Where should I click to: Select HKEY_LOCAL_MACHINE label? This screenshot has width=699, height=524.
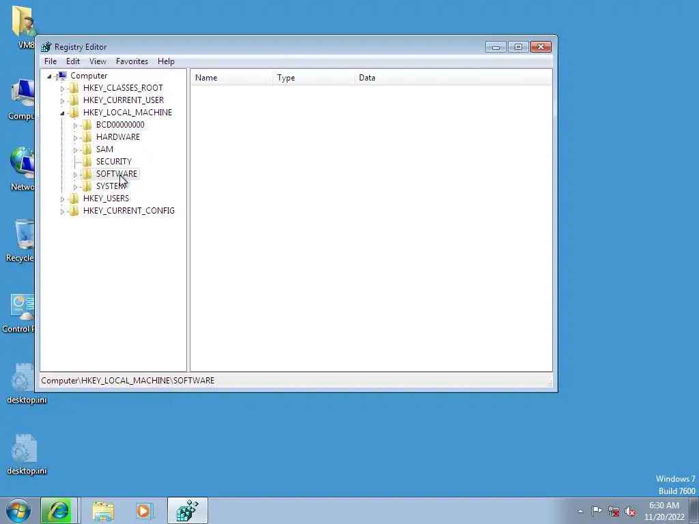128,113
